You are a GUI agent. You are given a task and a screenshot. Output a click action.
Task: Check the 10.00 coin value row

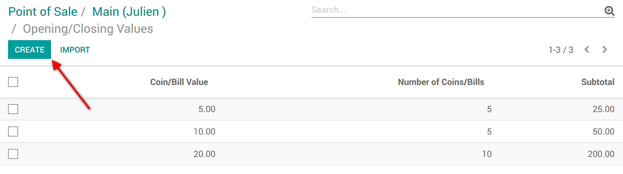pyautogui.click(x=13, y=132)
